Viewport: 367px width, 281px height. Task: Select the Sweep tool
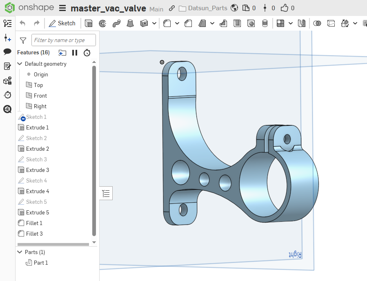point(116,23)
